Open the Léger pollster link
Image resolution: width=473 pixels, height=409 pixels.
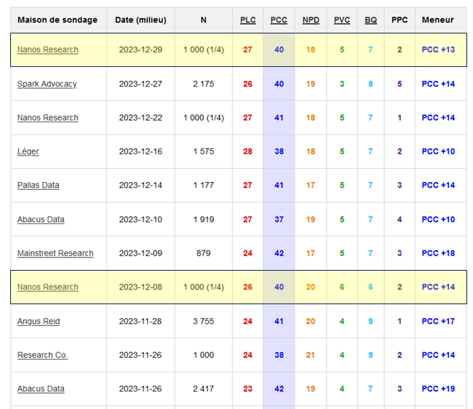pos(28,151)
